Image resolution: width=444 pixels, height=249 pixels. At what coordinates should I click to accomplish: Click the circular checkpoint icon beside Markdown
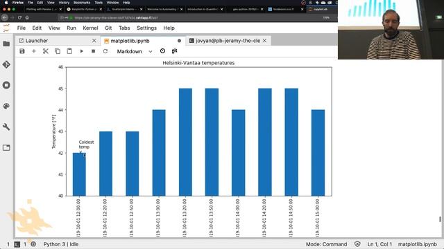pyautogui.click(x=162, y=50)
